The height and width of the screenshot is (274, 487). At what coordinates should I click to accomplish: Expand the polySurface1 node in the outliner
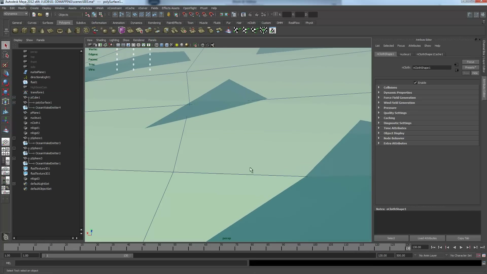tap(14, 102)
